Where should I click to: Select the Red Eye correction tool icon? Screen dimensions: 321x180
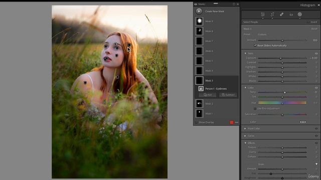291,14
